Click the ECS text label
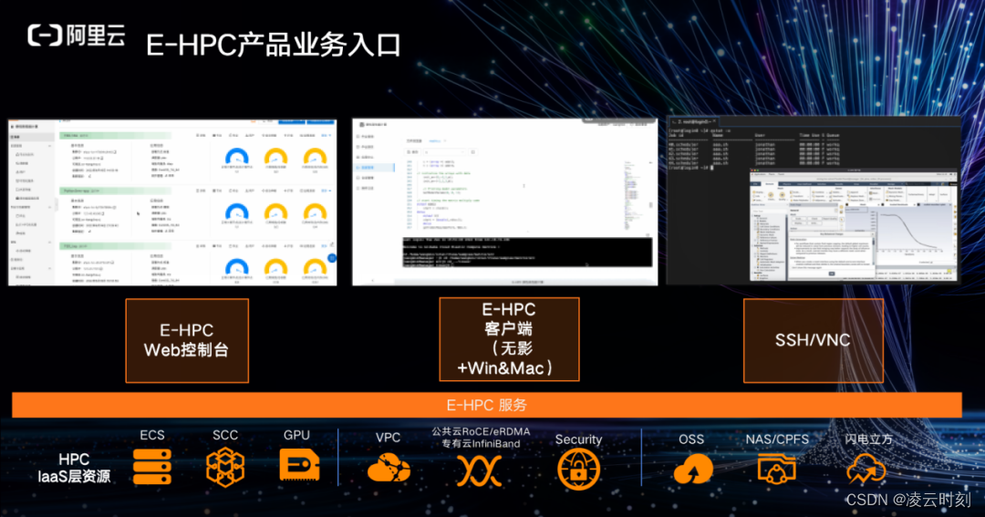The width and height of the screenshot is (985, 517). click(152, 435)
